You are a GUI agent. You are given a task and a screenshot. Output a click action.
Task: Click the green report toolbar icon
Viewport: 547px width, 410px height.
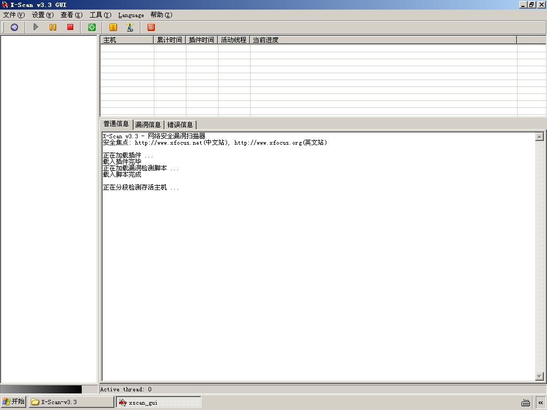[92, 27]
